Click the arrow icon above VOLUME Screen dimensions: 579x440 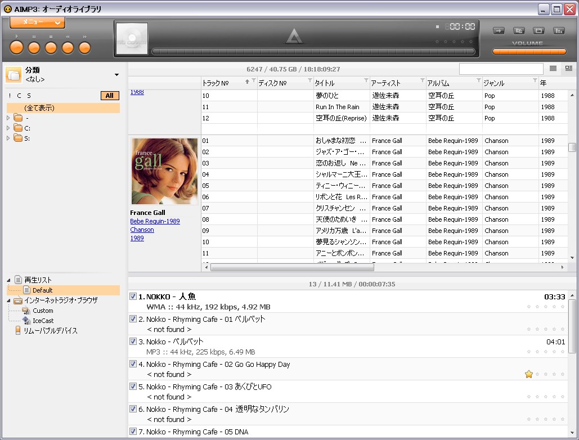[x=499, y=31]
